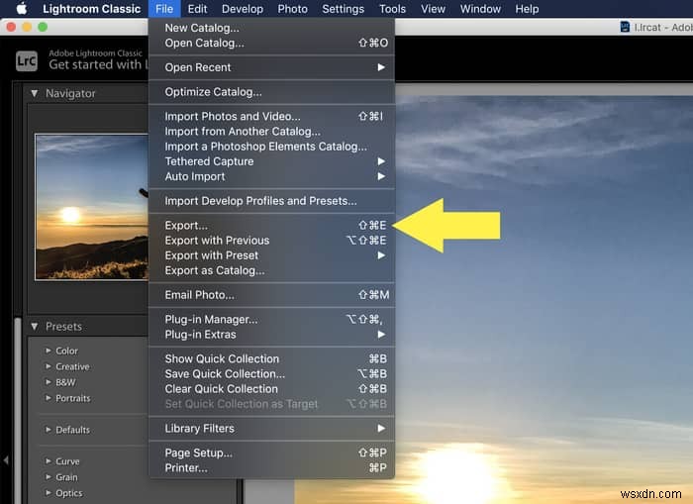Select Export as Catalog...
The image size is (693, 504).
[x=271, y=270]
